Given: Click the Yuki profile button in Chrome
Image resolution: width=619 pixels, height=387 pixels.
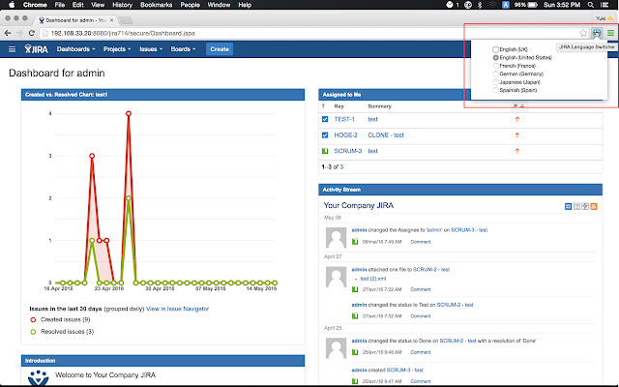Looking at the screenshot, I should pos(604,18).
